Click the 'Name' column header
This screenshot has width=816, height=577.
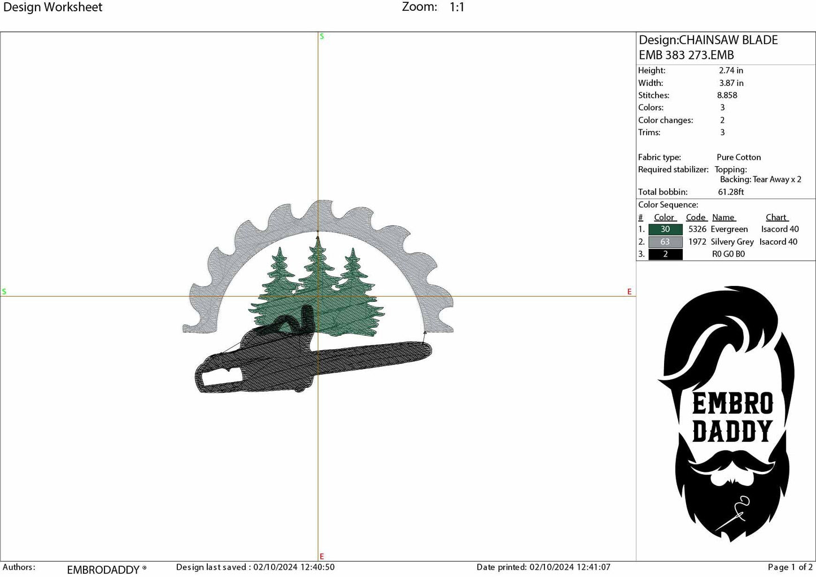723,218
